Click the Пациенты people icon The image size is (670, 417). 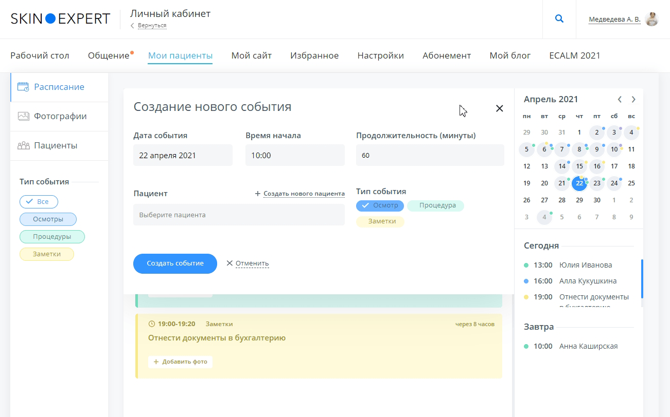(23, 145)
